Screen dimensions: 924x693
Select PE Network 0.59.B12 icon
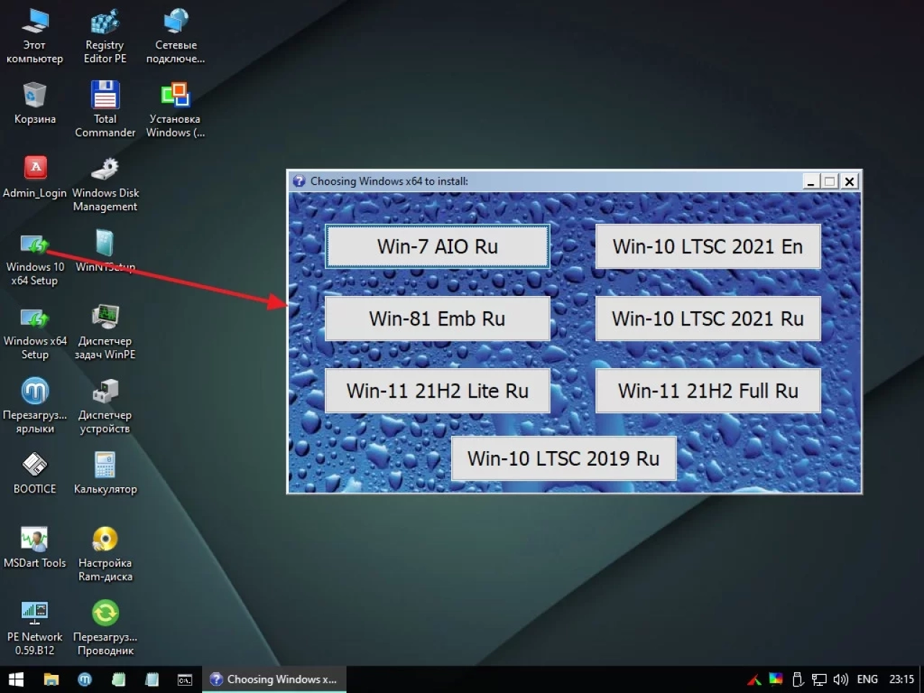point(35,628)
